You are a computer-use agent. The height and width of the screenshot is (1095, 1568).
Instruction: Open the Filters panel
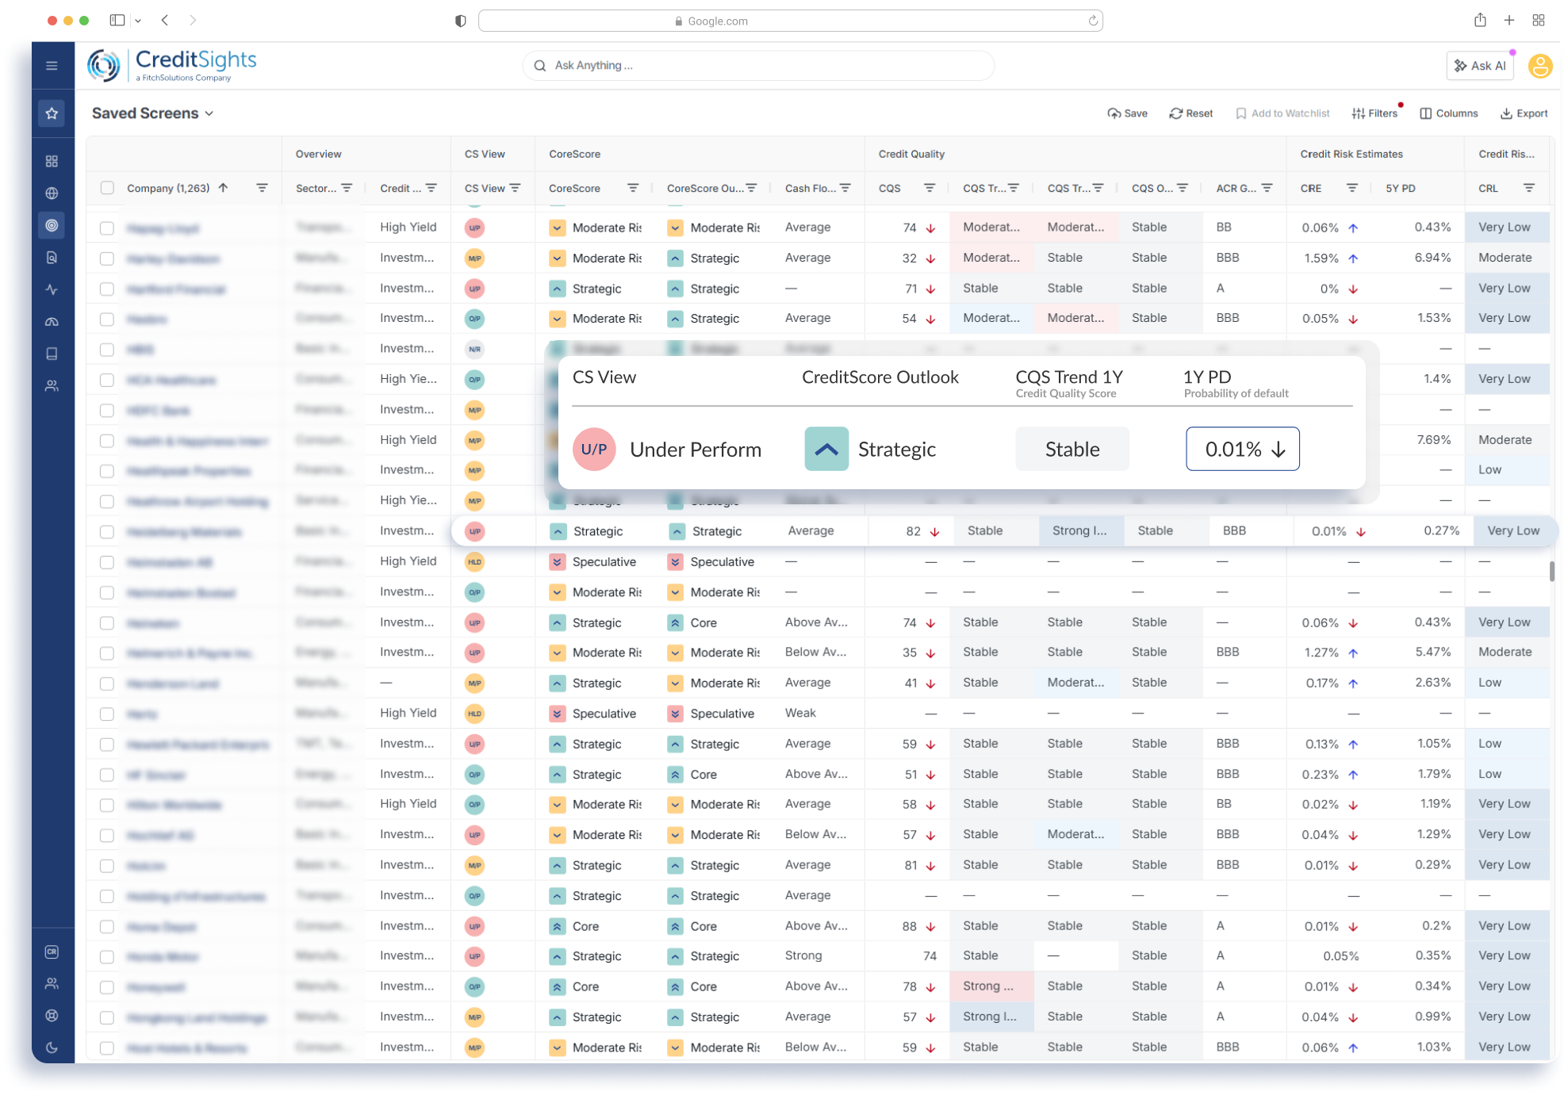[1374, 113]
